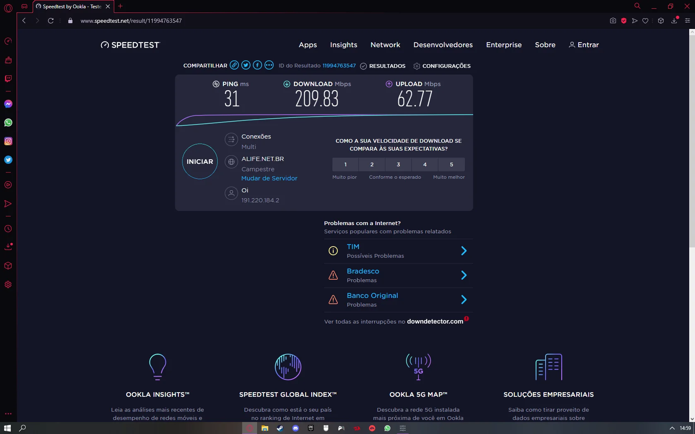Open Instagram in the Opera sidebar

pyautogui.click(x=8, y=141)
